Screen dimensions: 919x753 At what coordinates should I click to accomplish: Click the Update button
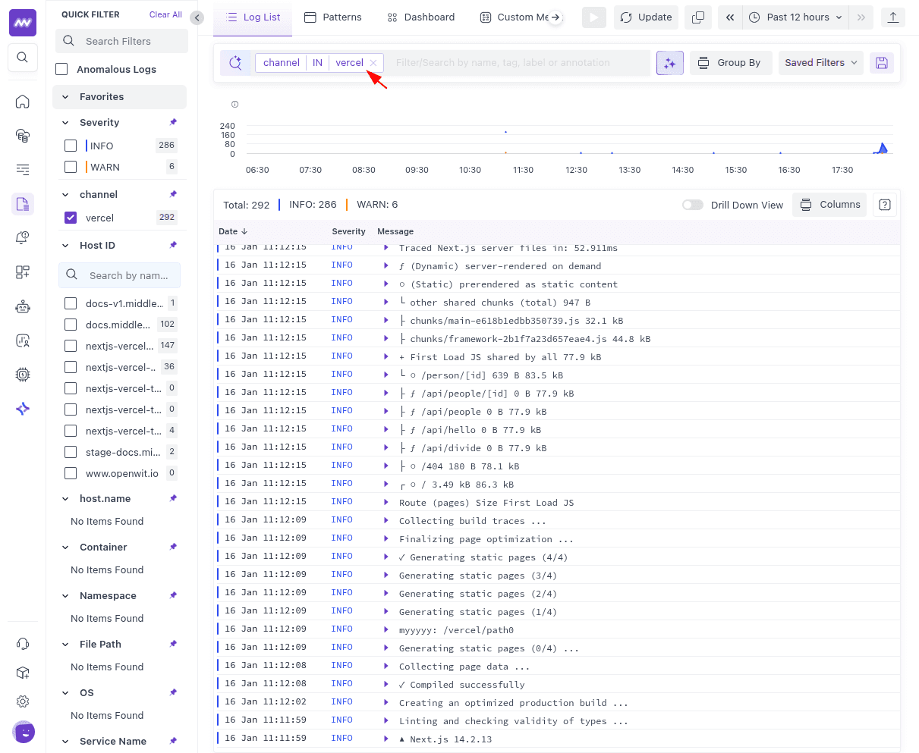646,17
